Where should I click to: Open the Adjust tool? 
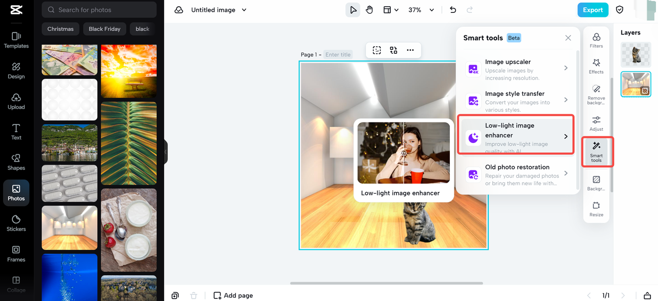tap(596, 124)
